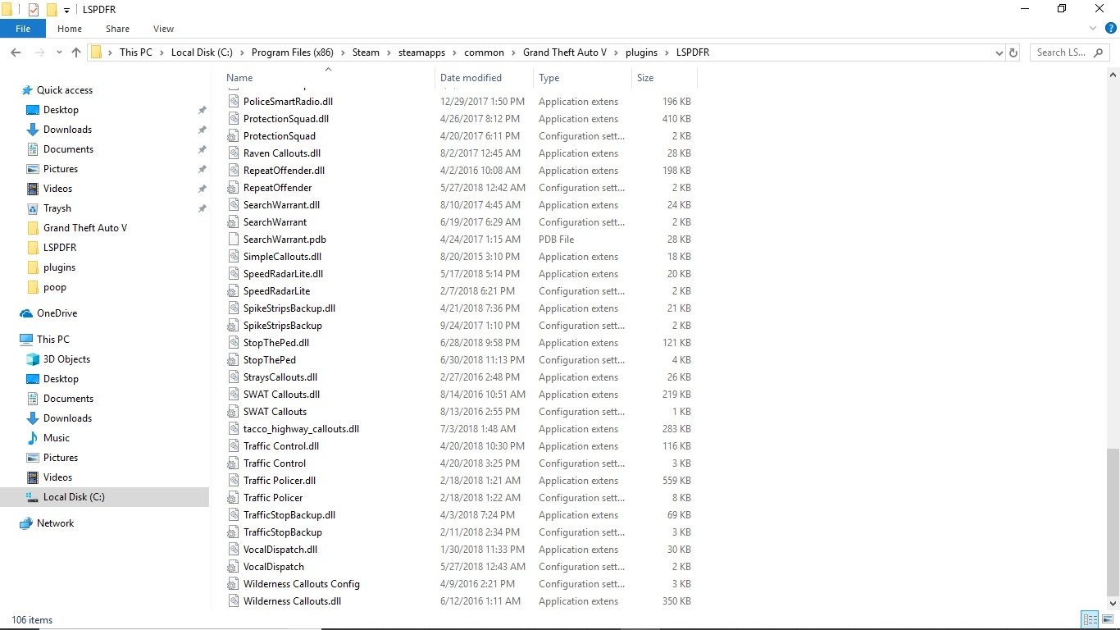Open the File ribbon tab
Screen dimensions: 1120x630
click(23, 29)
